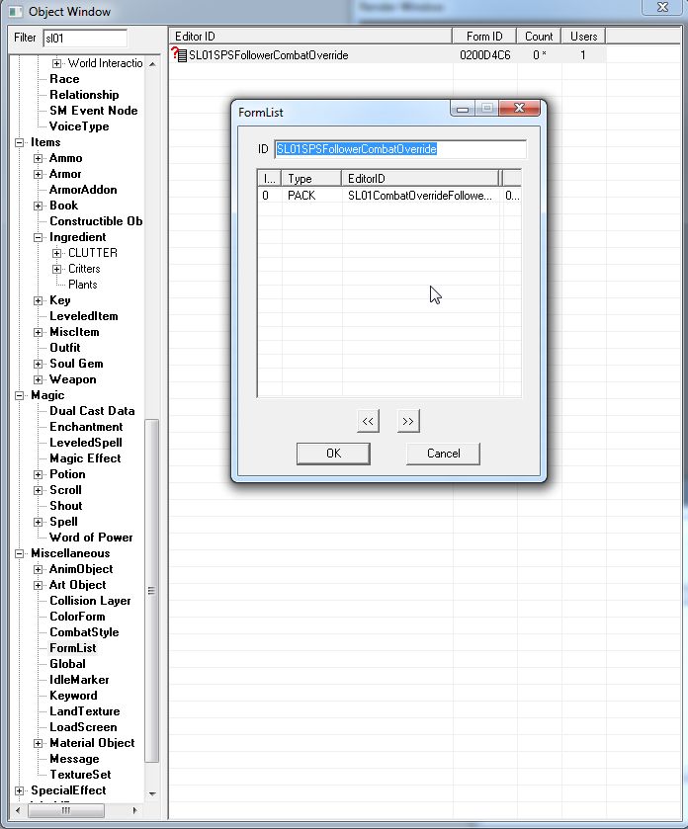This screenshot has height=829, width=688.
Task: Sort by Count column header
Action: point(539,37)
